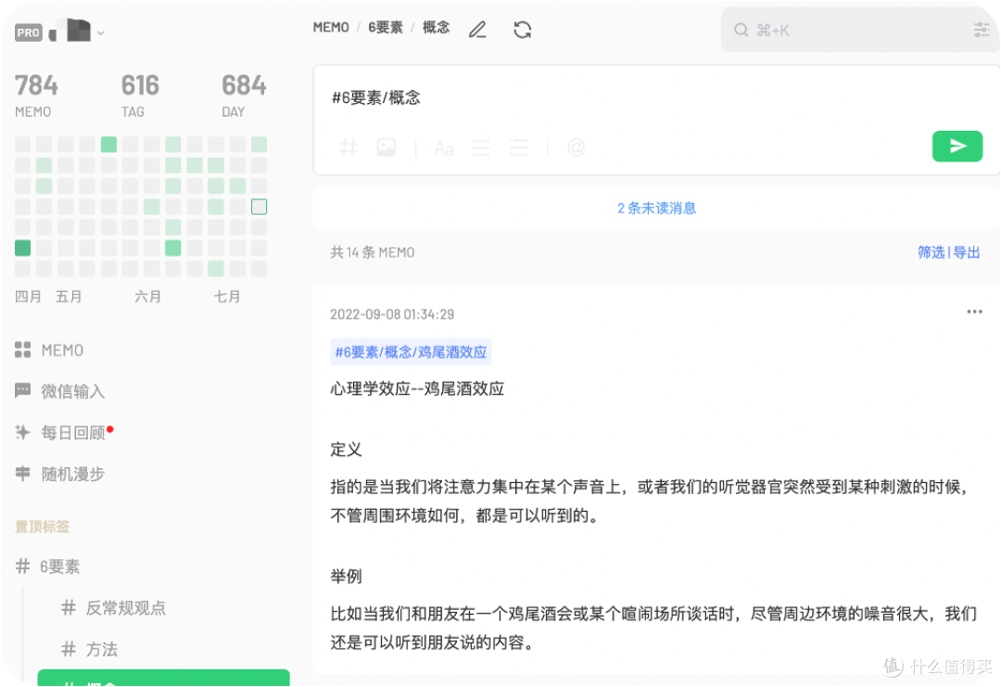Open 微信输入 in the sidebar
The height and width of the screenshot is (687, 1001).
[73, 391]
